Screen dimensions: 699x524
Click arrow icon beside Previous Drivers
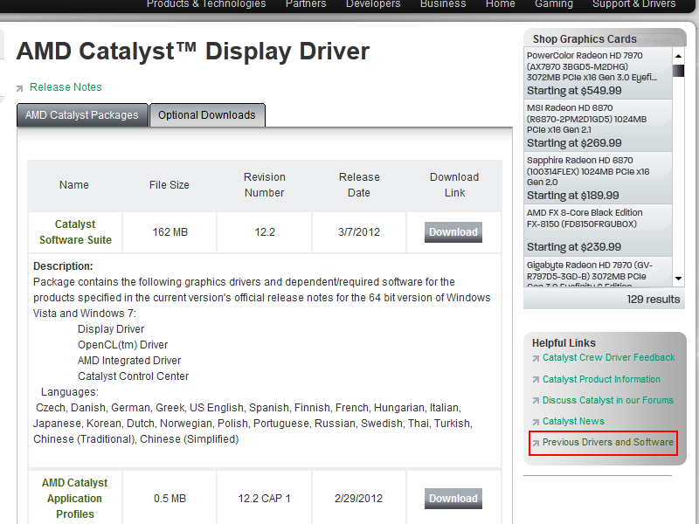(536, 443)
